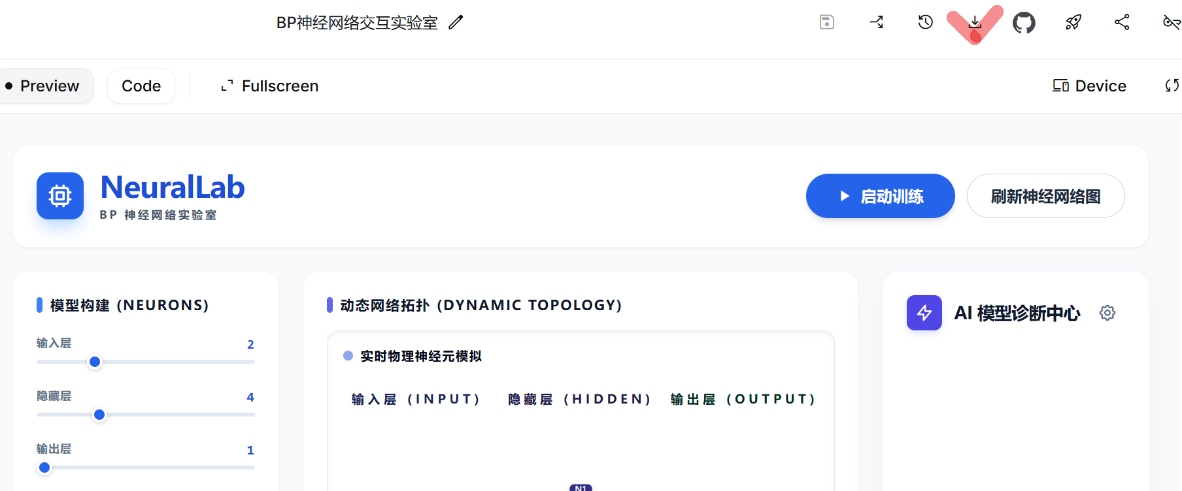Adjust the 输出层 neuron slider
The height and width of the screenshot is (491, 1182).
coord(146,467)
